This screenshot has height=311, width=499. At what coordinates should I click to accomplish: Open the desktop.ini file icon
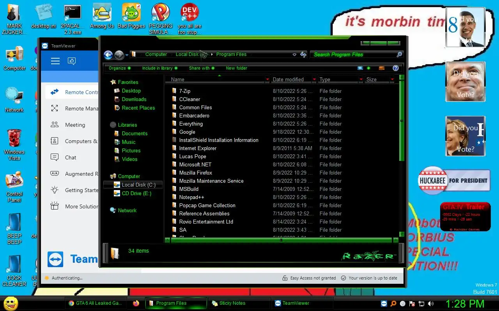point(44,16)
